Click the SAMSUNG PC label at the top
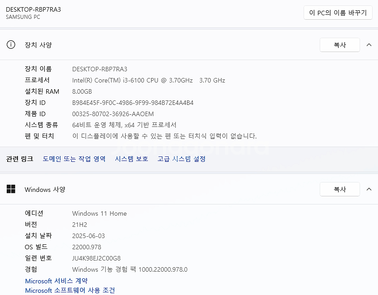Image resolution: width=378 pixels, height=295 pixels. [23, 17]
